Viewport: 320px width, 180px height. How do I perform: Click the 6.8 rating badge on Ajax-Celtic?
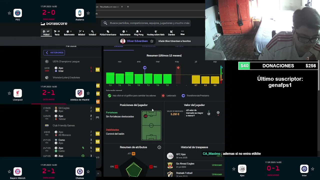click(97, 149)
